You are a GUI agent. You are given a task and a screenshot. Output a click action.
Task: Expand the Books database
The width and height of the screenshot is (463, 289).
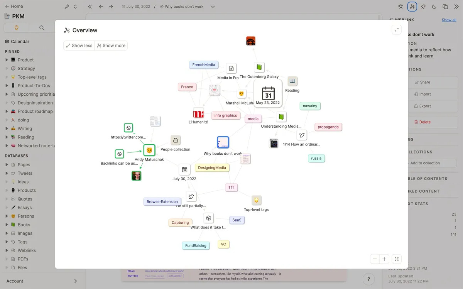7,225
